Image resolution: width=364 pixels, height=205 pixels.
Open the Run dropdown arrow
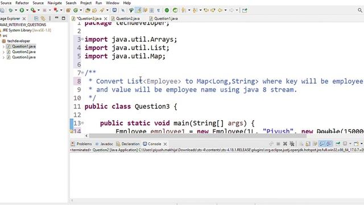(27, 10)
